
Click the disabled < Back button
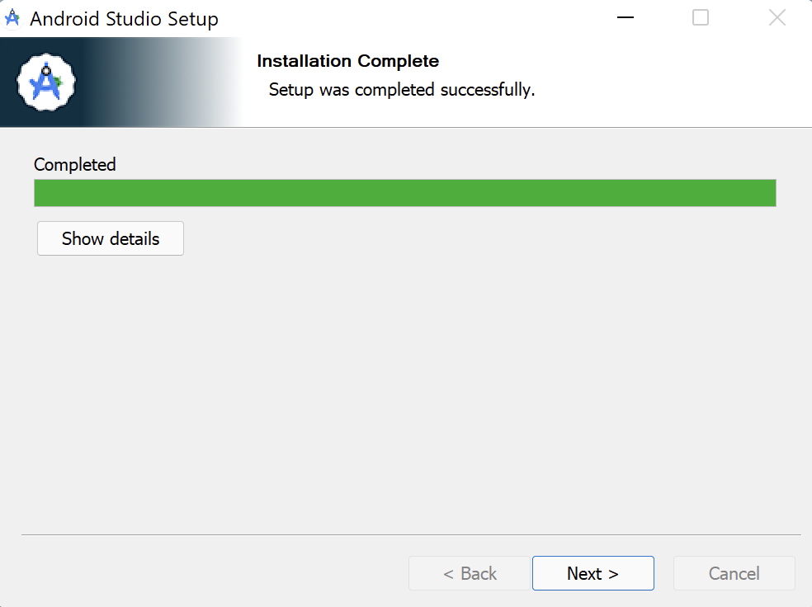(470, 573)
